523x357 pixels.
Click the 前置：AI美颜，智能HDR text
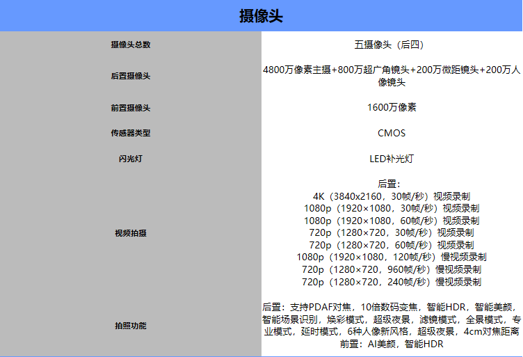pyautogui.click(x=392, y=344)
